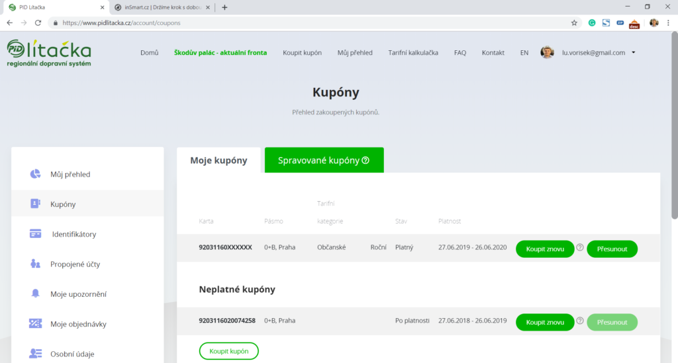The width and height of the screenshot is (678, 363).
Task: Click Koupit znovu for the expired coupon
Action: [x=545, y=323]
